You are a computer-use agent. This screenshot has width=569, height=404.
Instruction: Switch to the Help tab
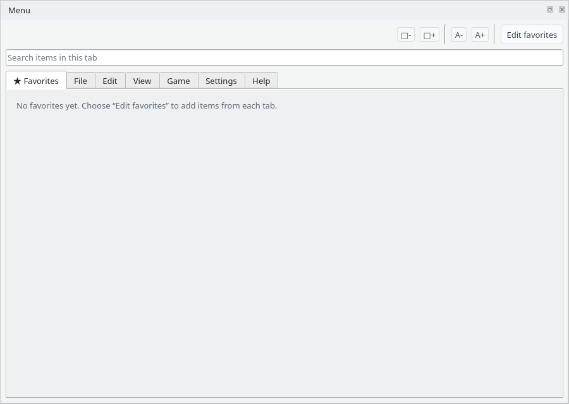[x=261, y=81]
